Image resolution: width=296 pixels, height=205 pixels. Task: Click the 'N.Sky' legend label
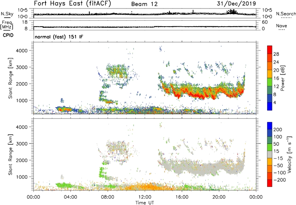(7, 14)
